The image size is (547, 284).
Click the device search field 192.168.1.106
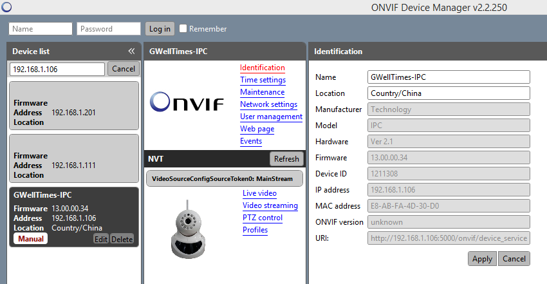pos(57,69)
